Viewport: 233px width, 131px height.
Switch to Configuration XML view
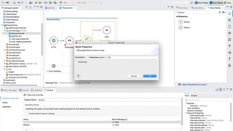pos(82,83)
